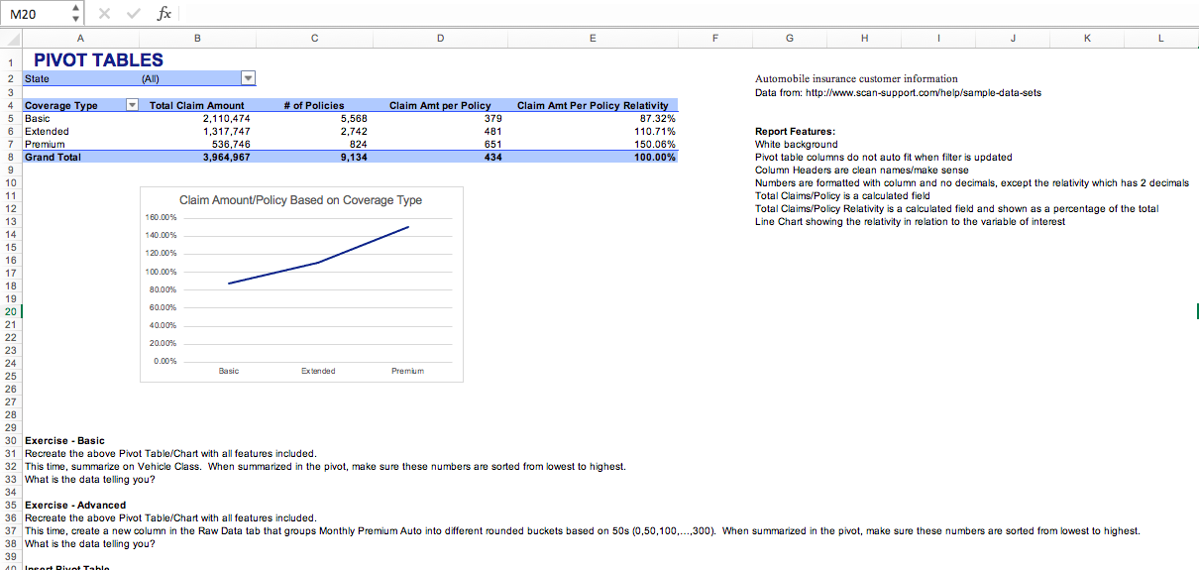Click the 160.00% chart axis label
Screen dimensions: 1199x570
pyautogui.click(x=162, y=217)
